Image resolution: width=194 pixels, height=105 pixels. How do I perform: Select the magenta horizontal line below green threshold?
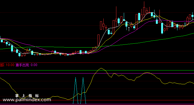pos(97,73)
